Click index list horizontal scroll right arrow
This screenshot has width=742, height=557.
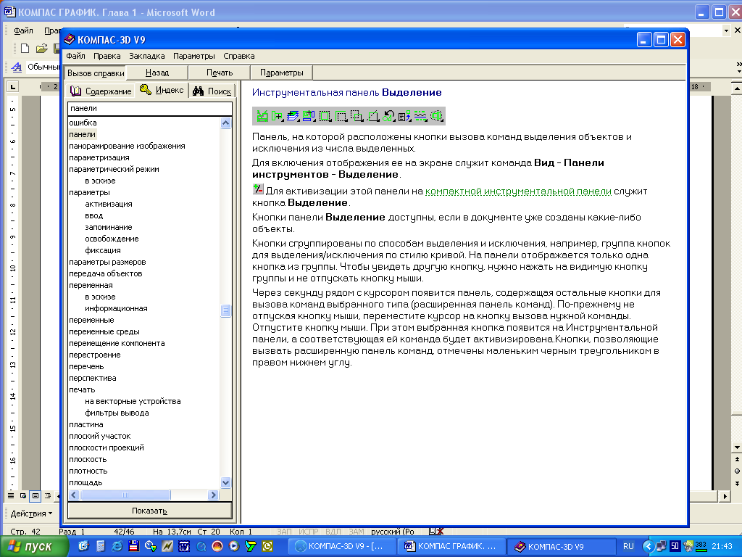pos(213,495)
